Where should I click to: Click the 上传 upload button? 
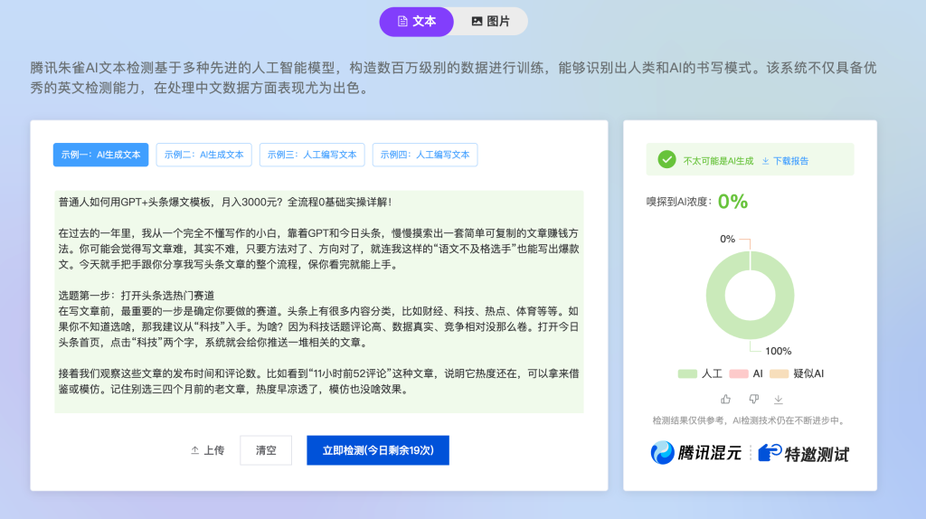click(207, 450)
